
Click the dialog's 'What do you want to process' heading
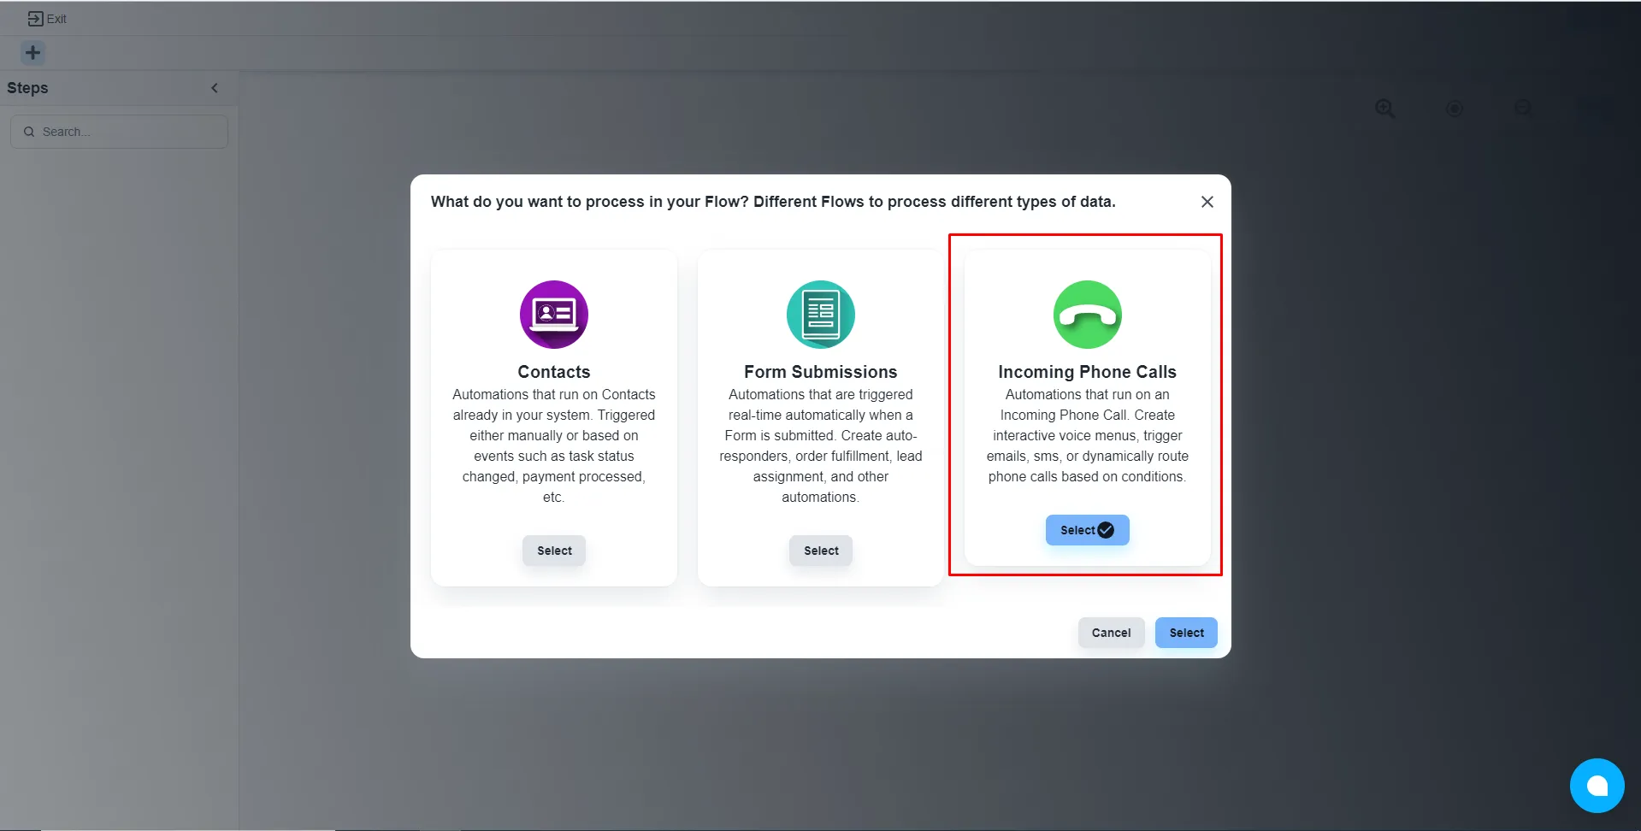[773, 202]
